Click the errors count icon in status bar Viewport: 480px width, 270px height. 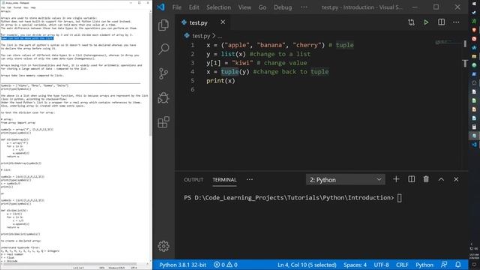point(219,265)
